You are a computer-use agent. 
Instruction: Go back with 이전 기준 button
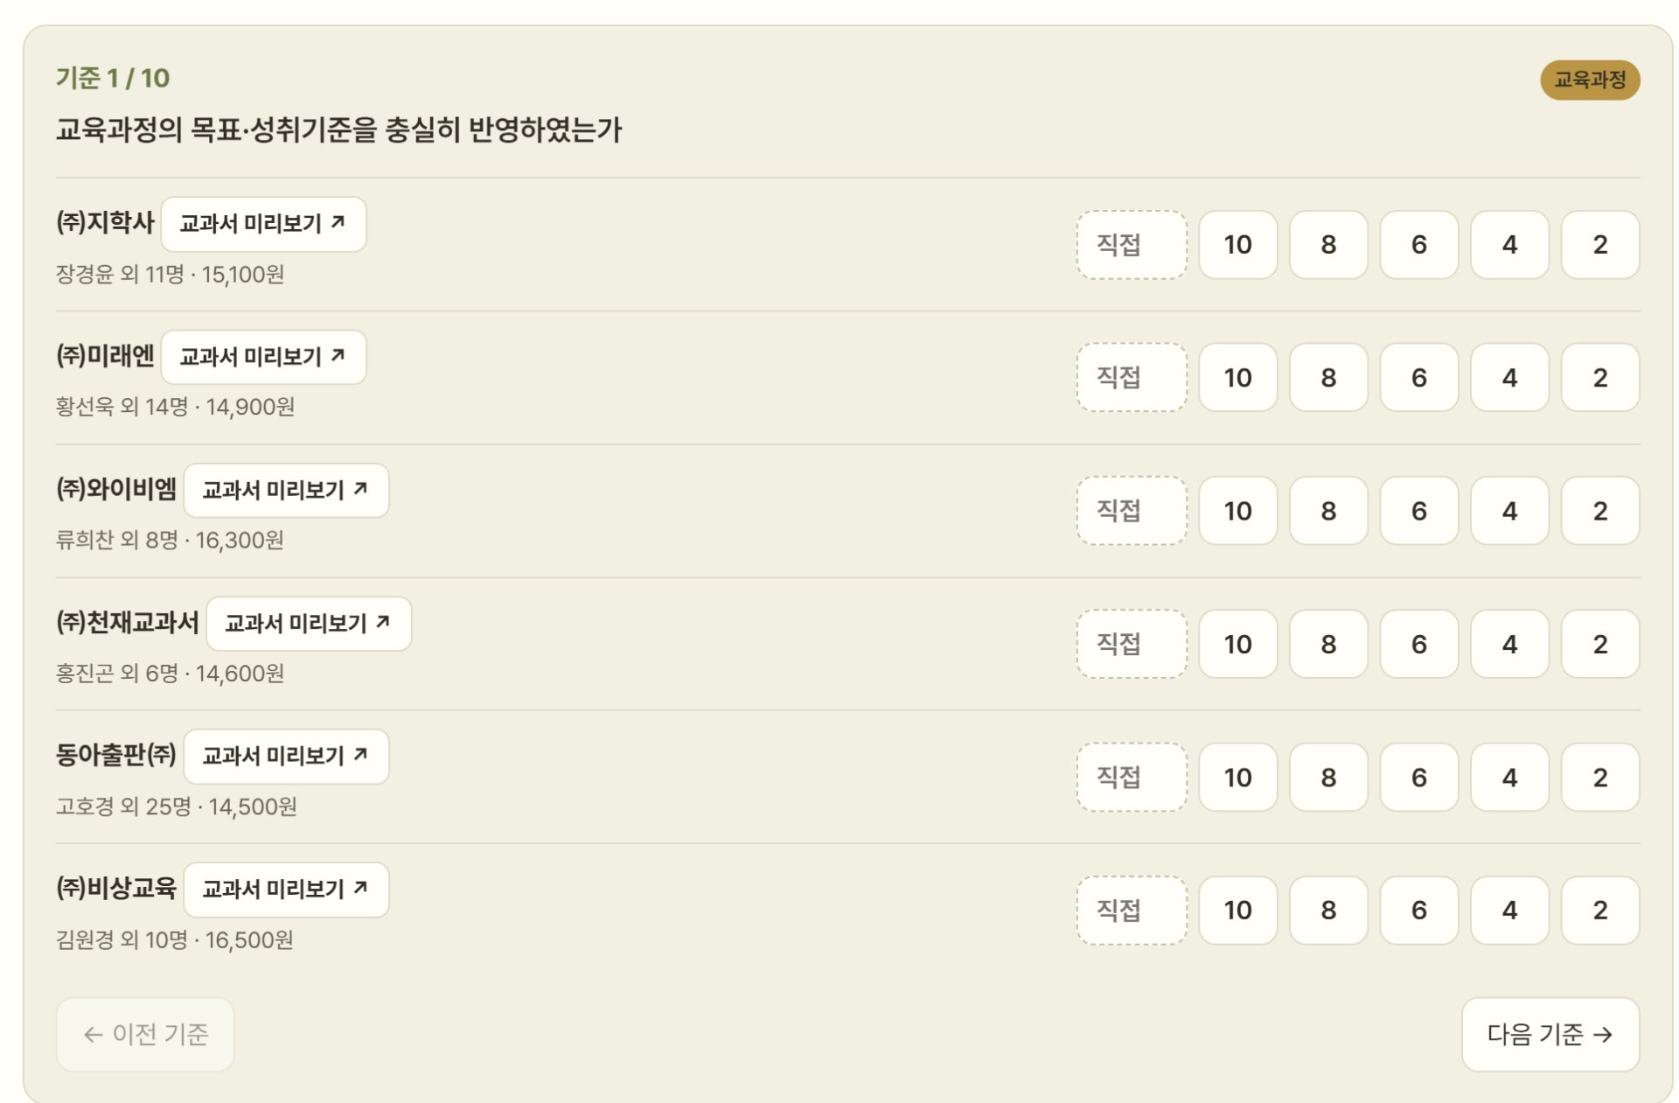[145, 1035]
